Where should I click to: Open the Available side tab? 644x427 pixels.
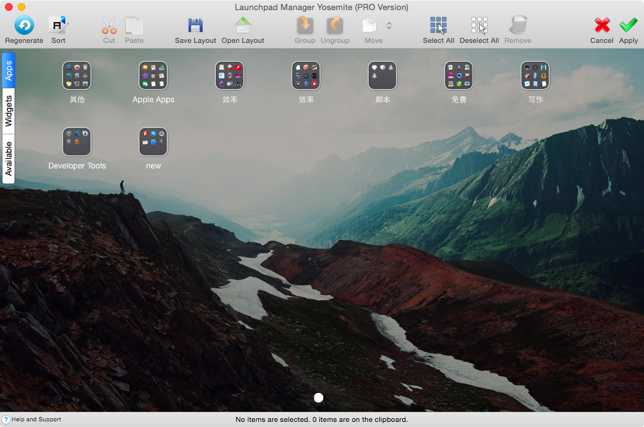tap(9, 159)
